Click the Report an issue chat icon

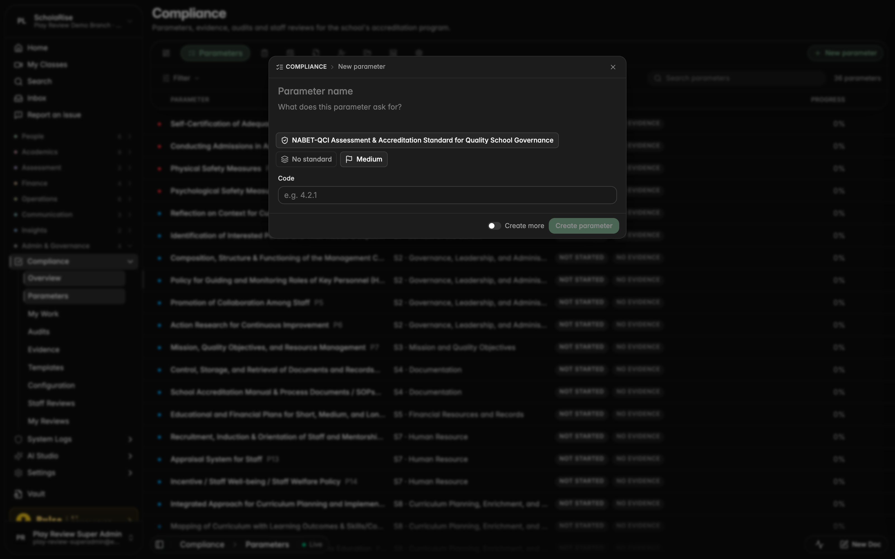click(18, 115)
